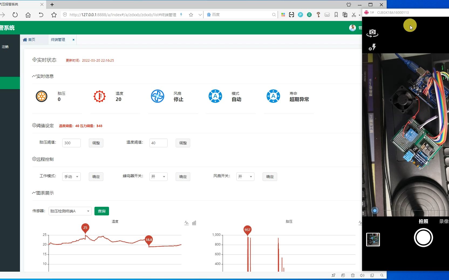Click the photo thumbnail in the camera panel
This screenshot has height=280, width=449.
(x=373, y=240)
